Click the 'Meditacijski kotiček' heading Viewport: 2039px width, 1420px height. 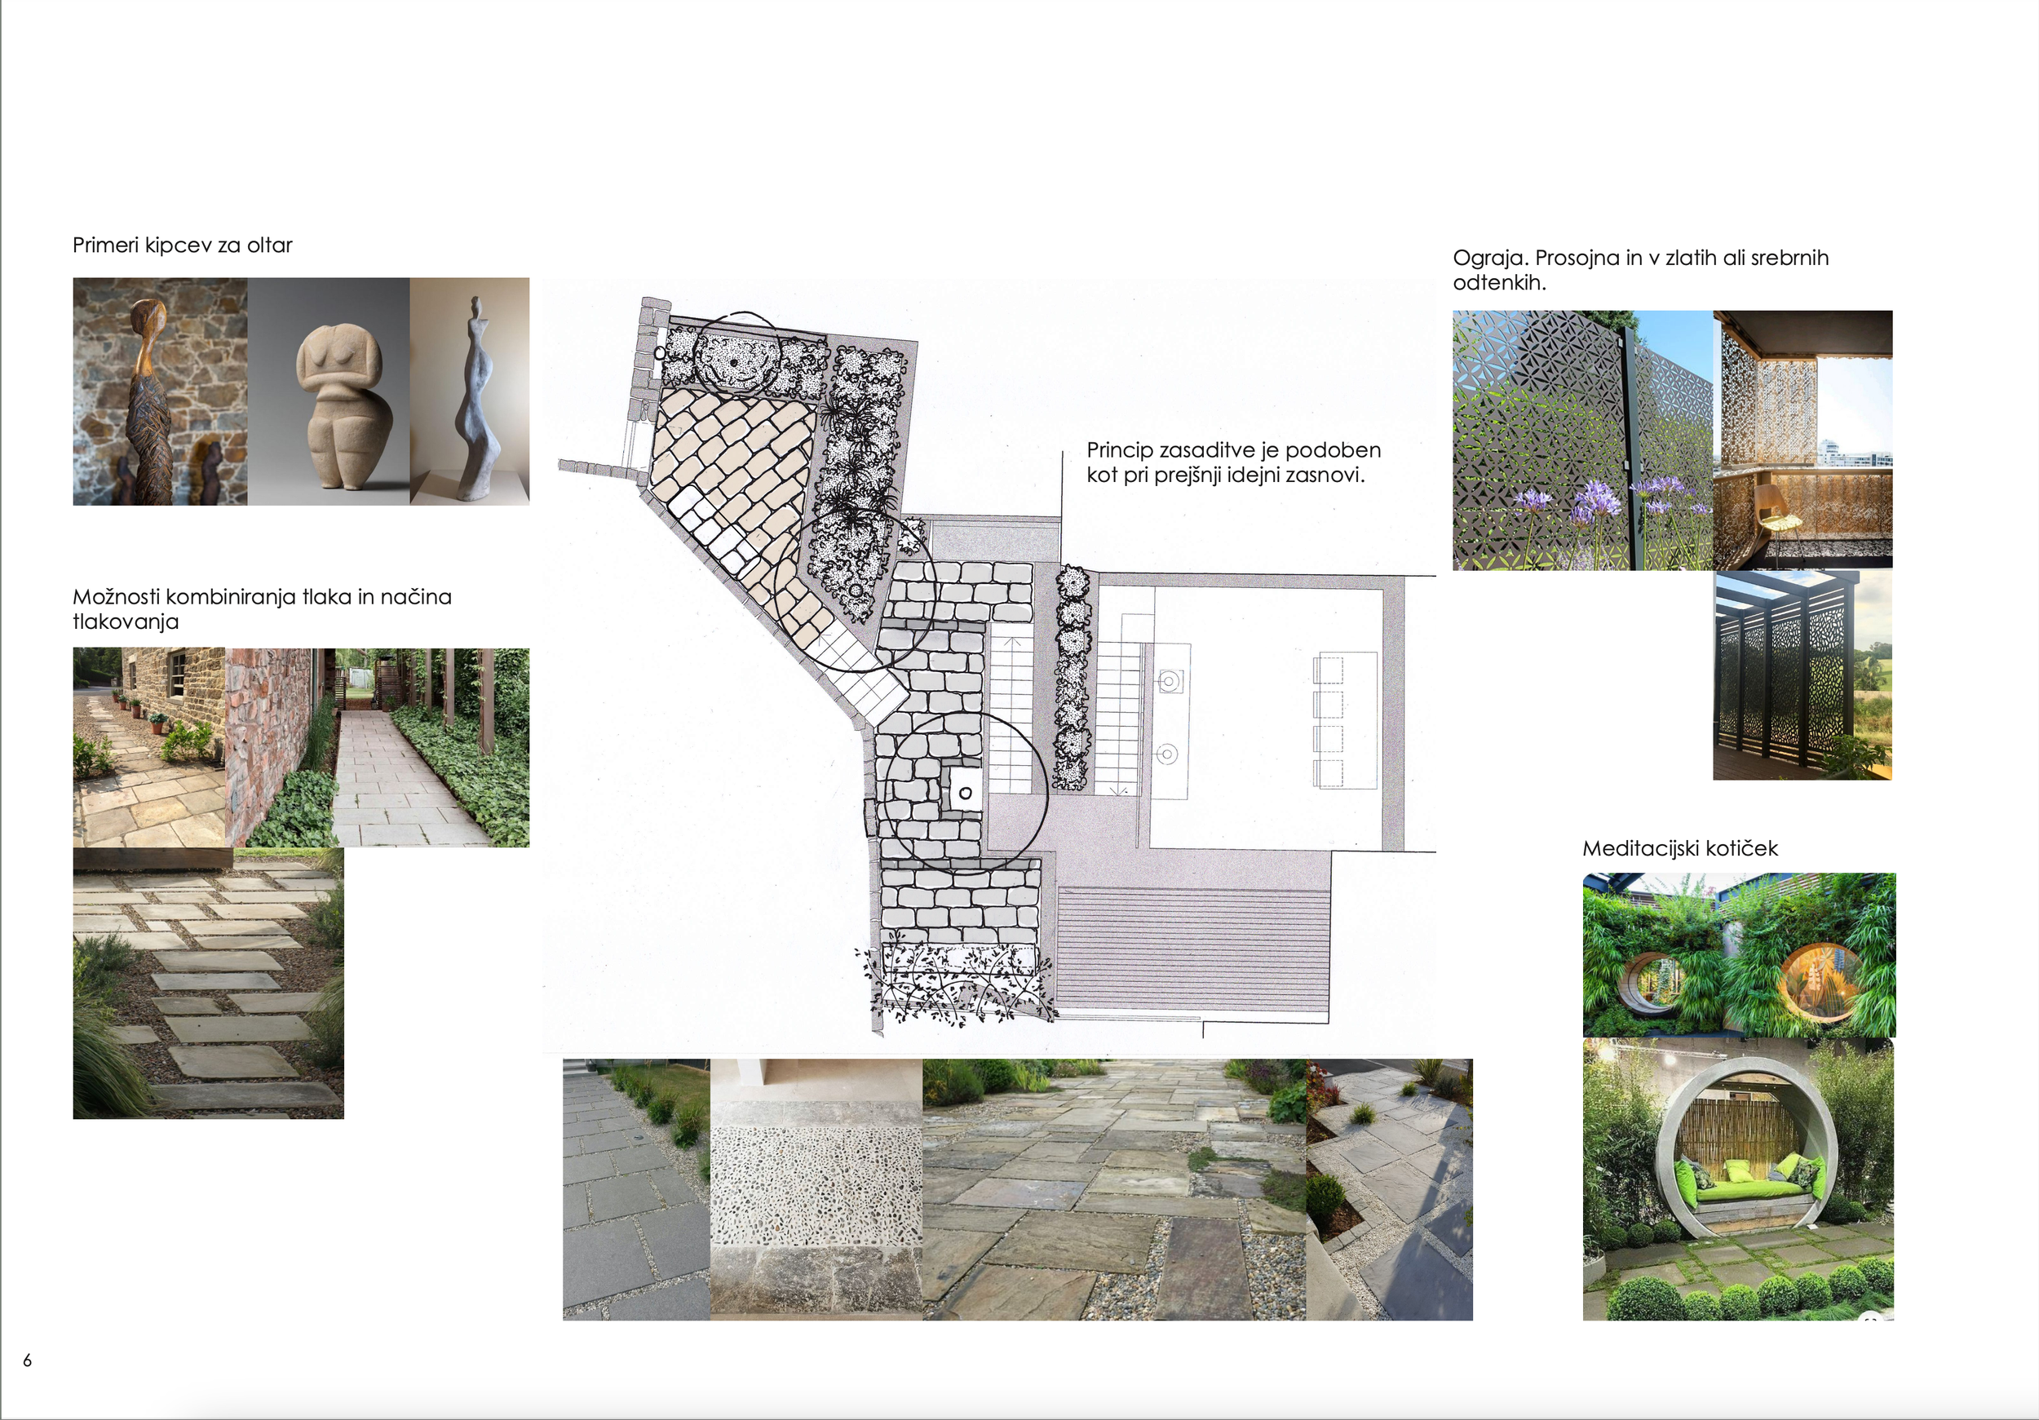(x=1679, y=849)
